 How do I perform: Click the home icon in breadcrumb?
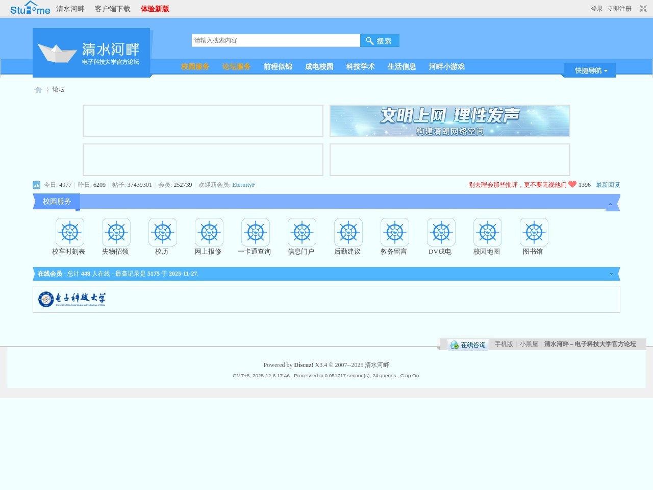click(38, 90)
